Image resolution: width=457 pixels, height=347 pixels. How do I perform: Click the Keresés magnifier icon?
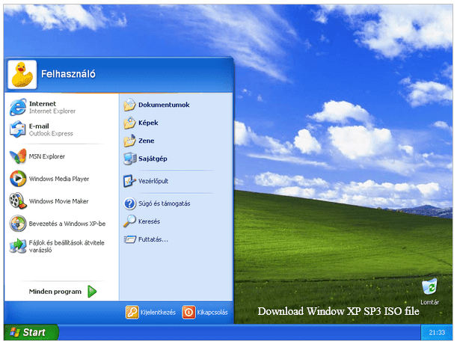tap(129, 221)
